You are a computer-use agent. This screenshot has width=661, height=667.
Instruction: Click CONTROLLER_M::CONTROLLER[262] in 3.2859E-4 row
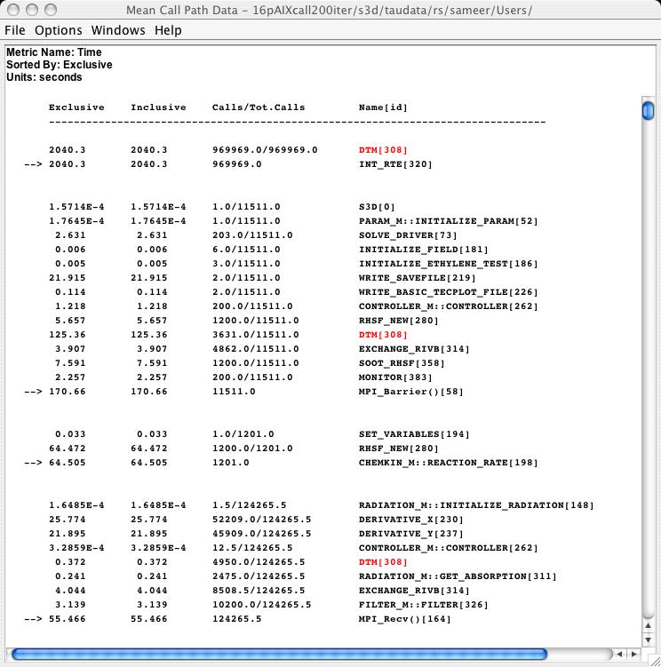coord(448,548)
